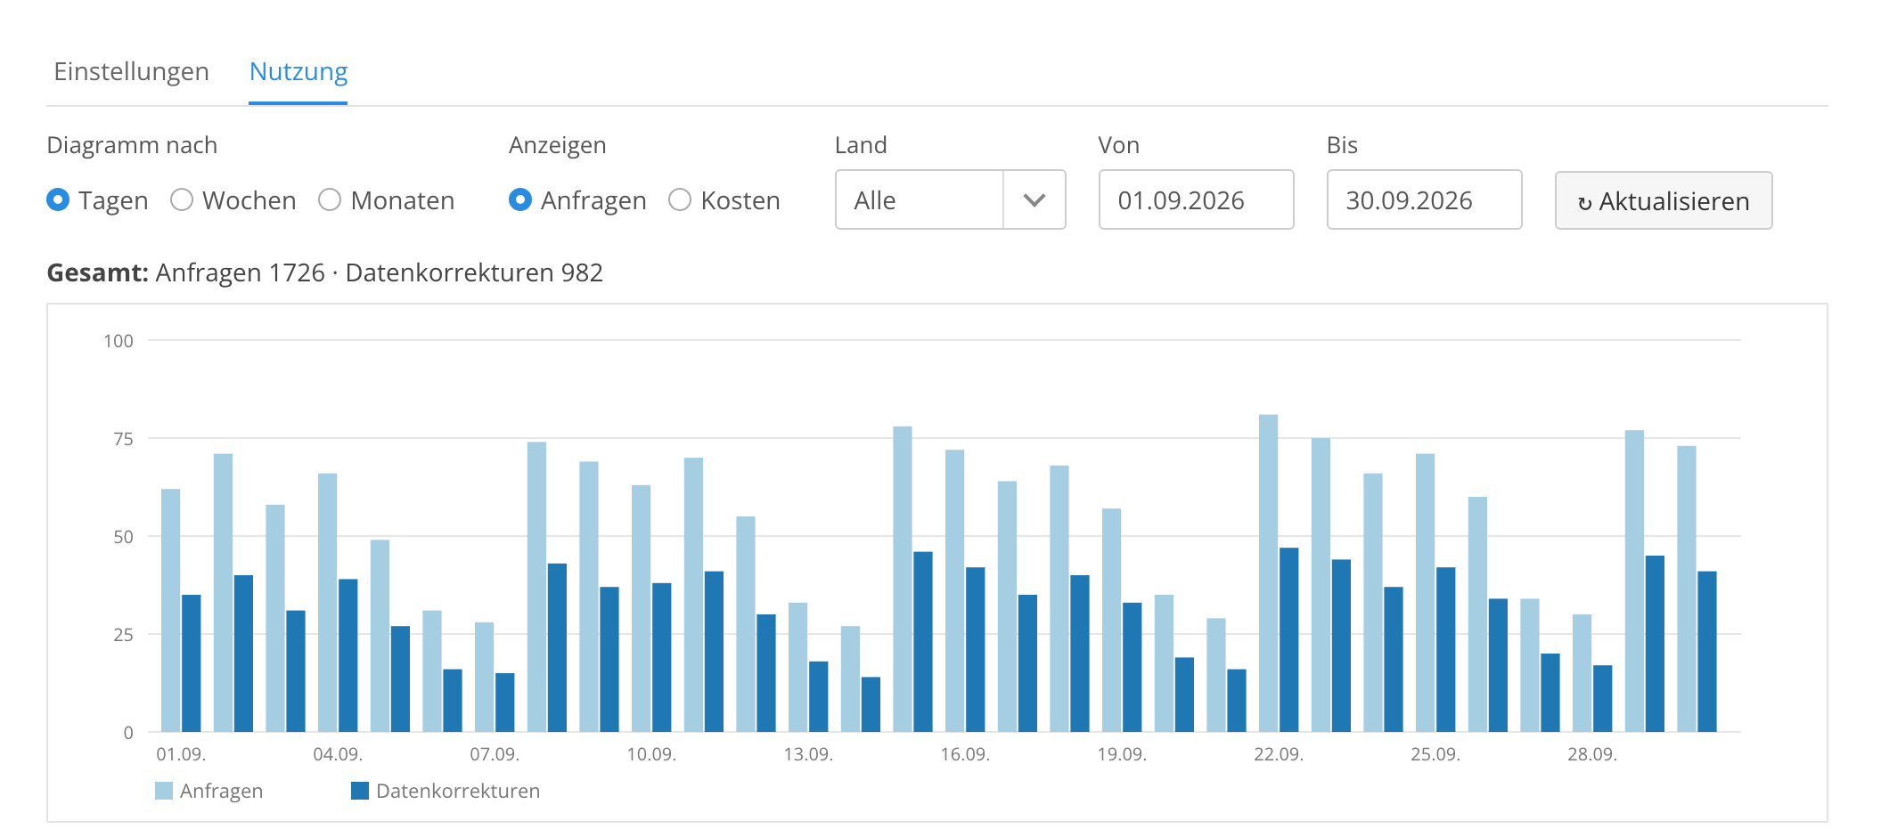Click the 50 y-axis label
The image size is (1889, 837).
(x=123, y=537)
